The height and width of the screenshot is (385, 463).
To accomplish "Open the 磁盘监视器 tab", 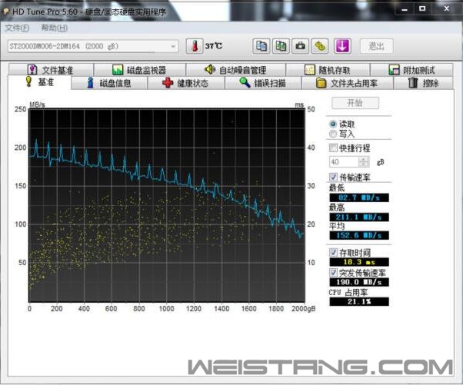I will click(x=139, y=70).
